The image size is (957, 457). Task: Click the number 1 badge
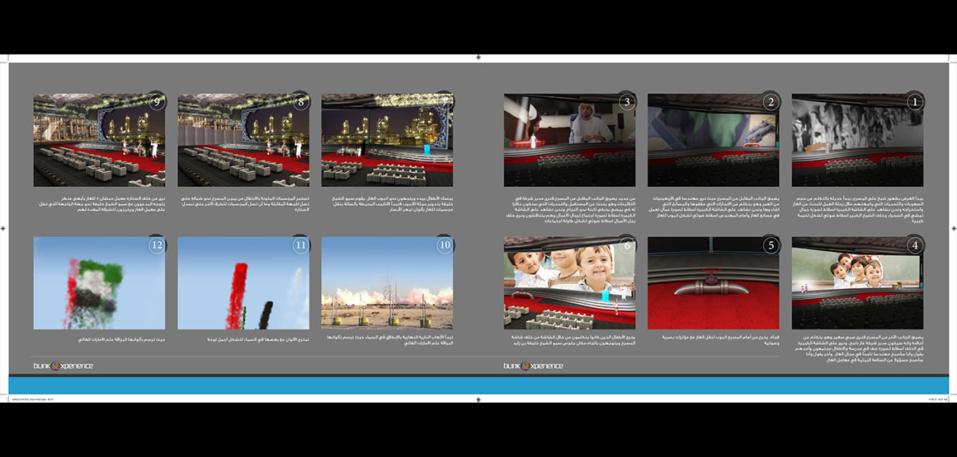pos(914,102)
